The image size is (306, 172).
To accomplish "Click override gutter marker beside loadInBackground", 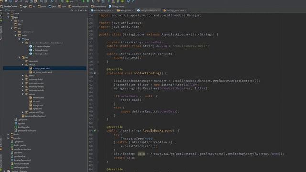I will [x=95, y=130].
